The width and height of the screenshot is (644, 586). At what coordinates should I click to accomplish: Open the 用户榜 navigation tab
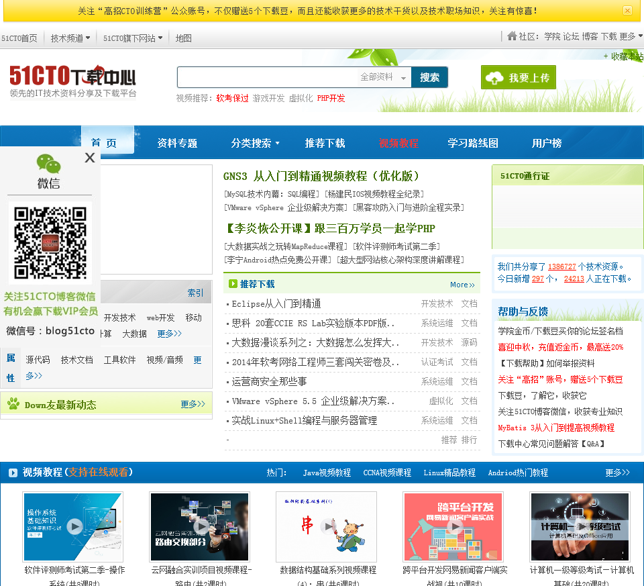tap(547, 143)
